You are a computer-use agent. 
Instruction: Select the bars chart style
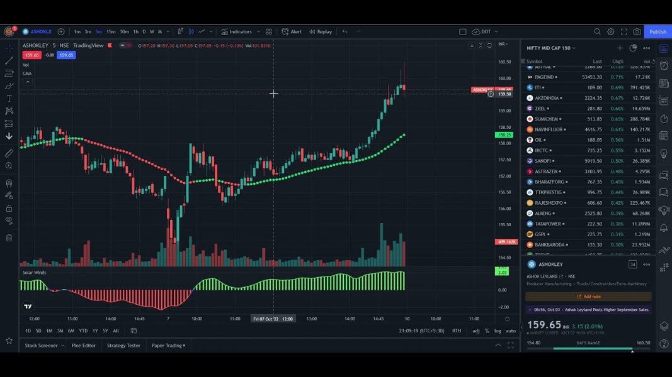tap(180, 31)
